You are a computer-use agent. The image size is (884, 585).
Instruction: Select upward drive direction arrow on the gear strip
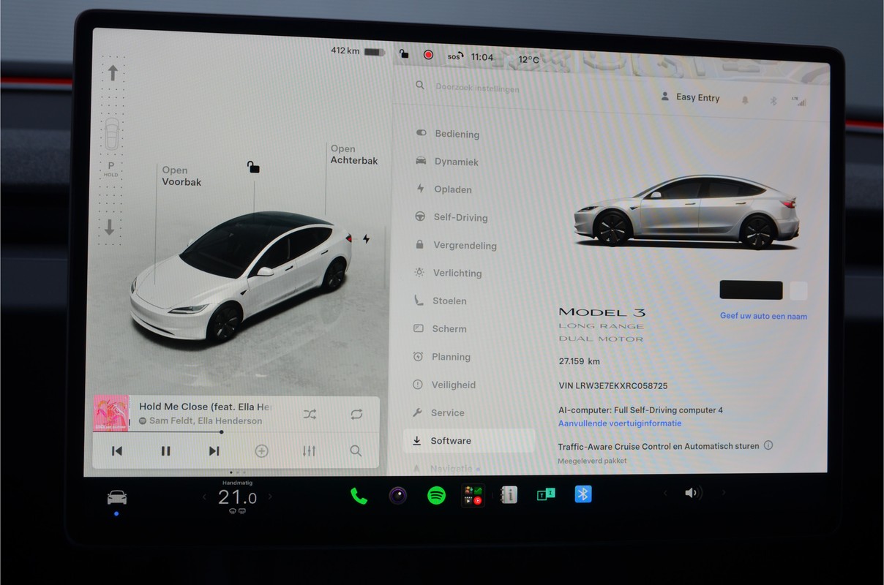tap(113, 73)
